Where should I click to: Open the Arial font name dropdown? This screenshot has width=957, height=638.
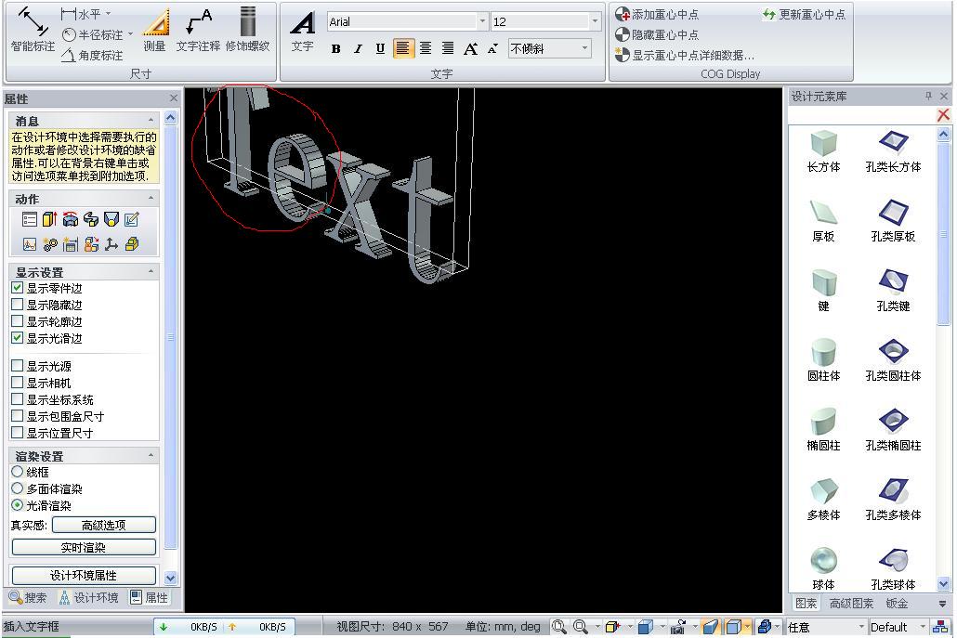tap(482, 21)
